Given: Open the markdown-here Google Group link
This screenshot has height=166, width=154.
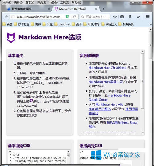Looking at the screenshot, I should point(109,97).
